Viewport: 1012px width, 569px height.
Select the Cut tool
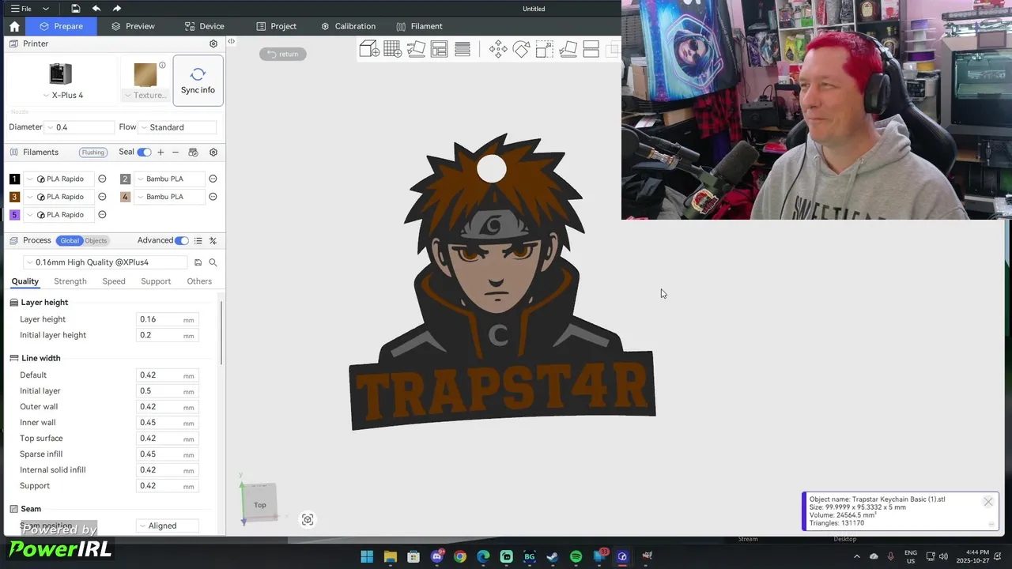coord(591,49)
